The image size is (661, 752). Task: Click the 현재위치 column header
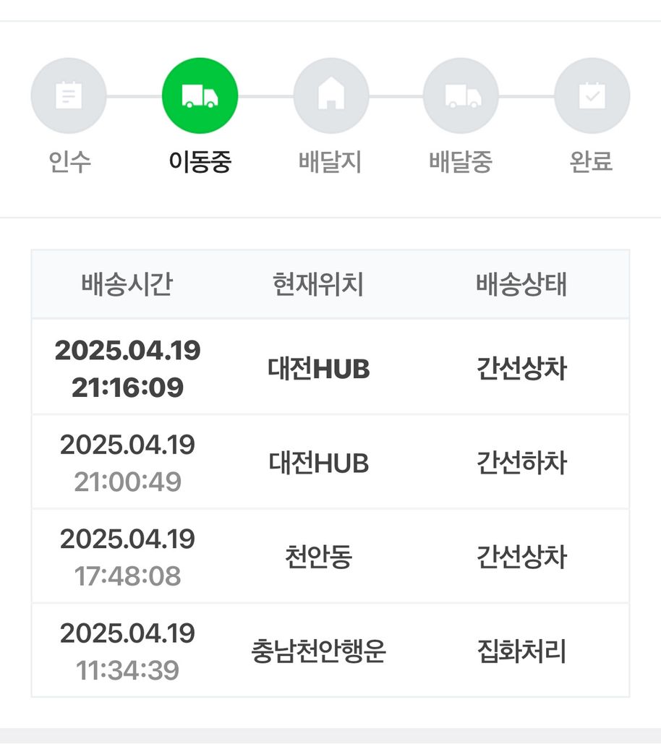point(318,285)
